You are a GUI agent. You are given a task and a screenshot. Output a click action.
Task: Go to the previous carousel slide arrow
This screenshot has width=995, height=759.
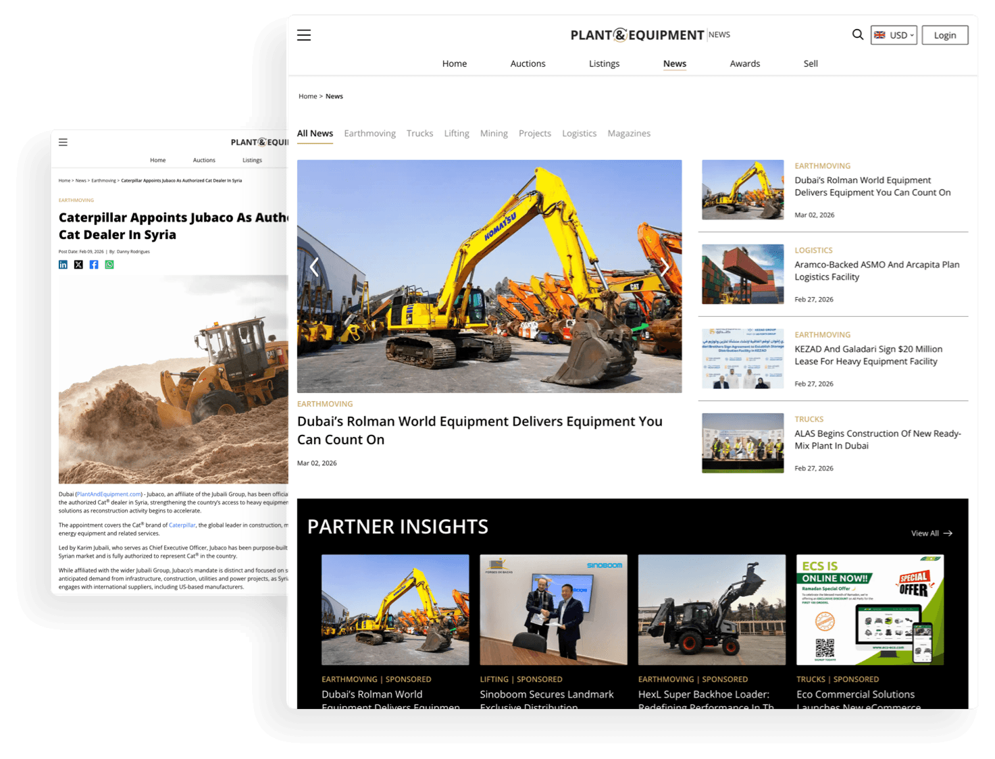pos(314,267)
